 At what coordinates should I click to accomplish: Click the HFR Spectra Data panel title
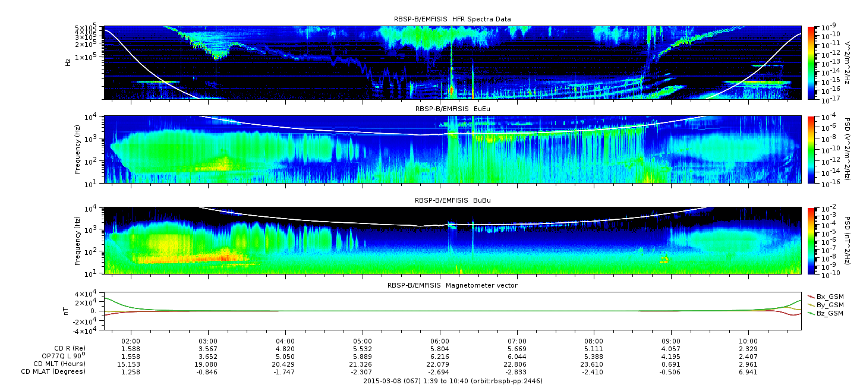(452, 20)
